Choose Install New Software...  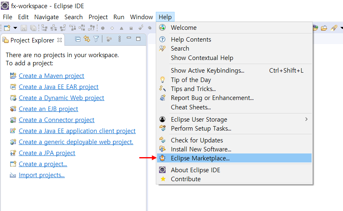coord(234,149)
